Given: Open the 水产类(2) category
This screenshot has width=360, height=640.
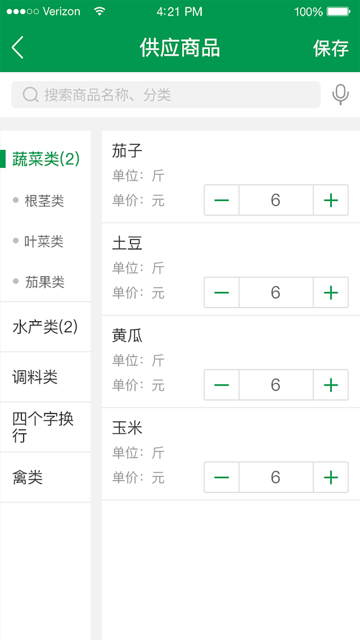Looking at the screenshot, I should (45, 327).
